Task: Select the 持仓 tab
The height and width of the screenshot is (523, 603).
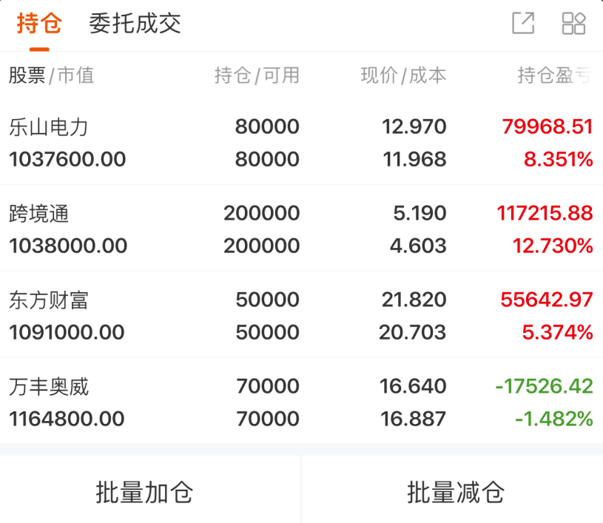Action: tap(39, 23)
